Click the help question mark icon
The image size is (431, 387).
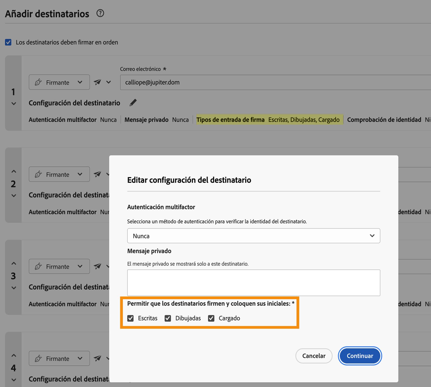pyautogui.click(x=100, y=13)
